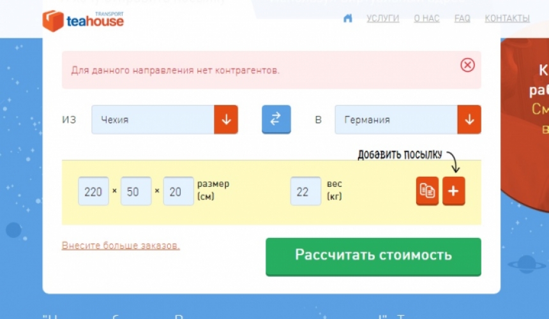The image size is (549, 319).
Task: Expand destination list via orange arrow near Германия
Action: 469,119
